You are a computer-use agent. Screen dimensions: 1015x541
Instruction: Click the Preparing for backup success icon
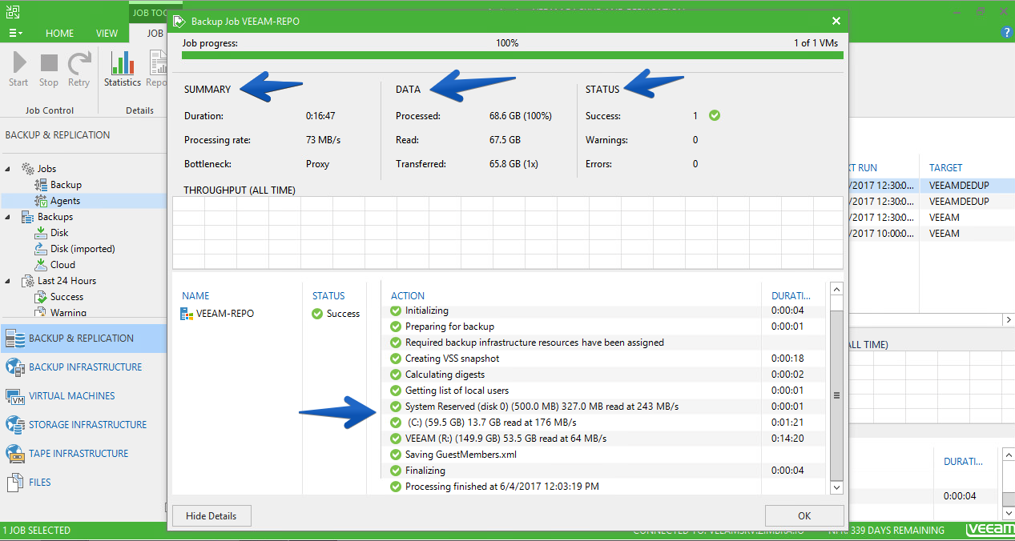pyautogui.click(x=395, y=327)
